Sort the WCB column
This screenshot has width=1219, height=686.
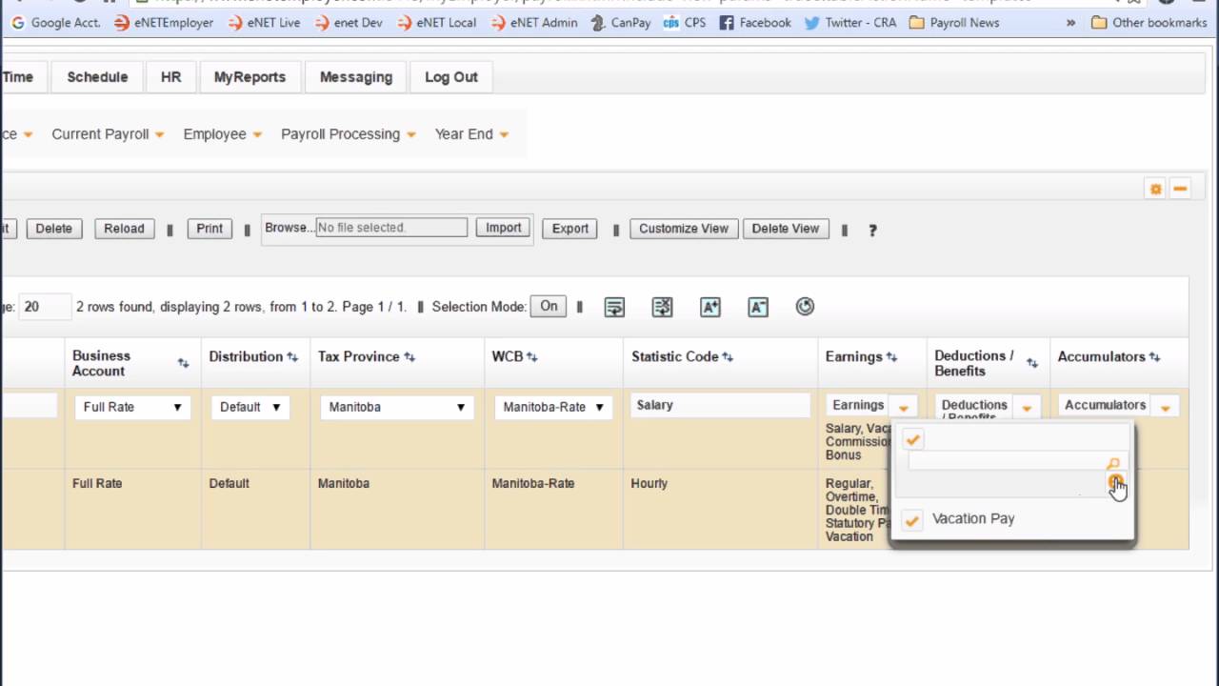[x=532, y=356]
